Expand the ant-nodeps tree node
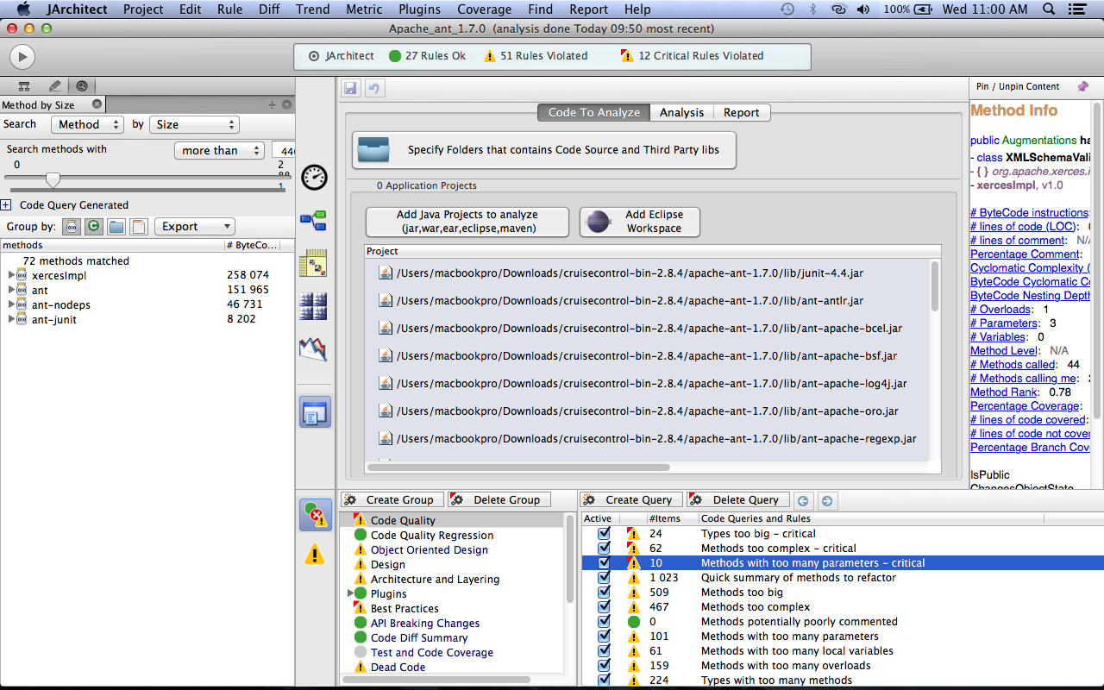Viewport: 1104px width, 690px height. click(x=12, y=304)
